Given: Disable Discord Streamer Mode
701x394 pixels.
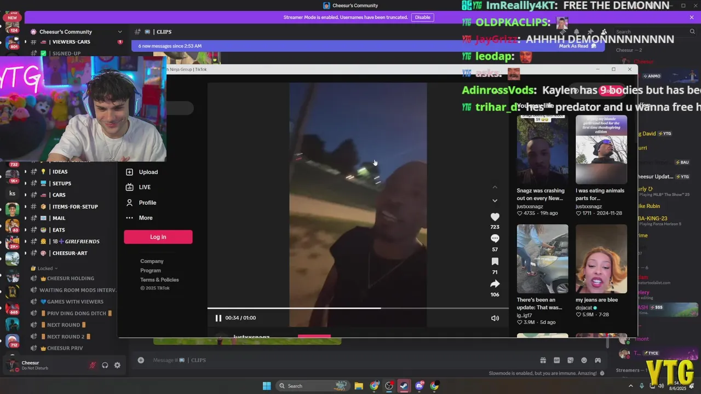Looking at the screenshot, I should pyautogui.click(x=422, y=18).
